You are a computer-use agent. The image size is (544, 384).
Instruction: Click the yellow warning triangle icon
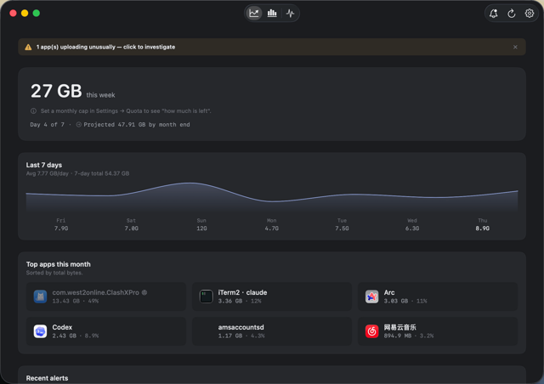point(28,47)
